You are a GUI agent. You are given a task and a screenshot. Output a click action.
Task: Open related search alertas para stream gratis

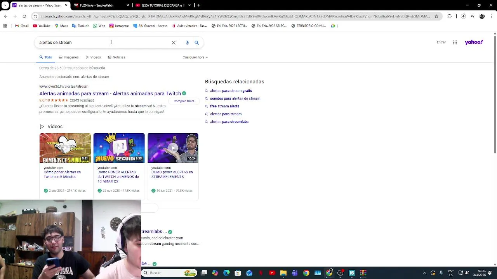click(x=231, y=91)
